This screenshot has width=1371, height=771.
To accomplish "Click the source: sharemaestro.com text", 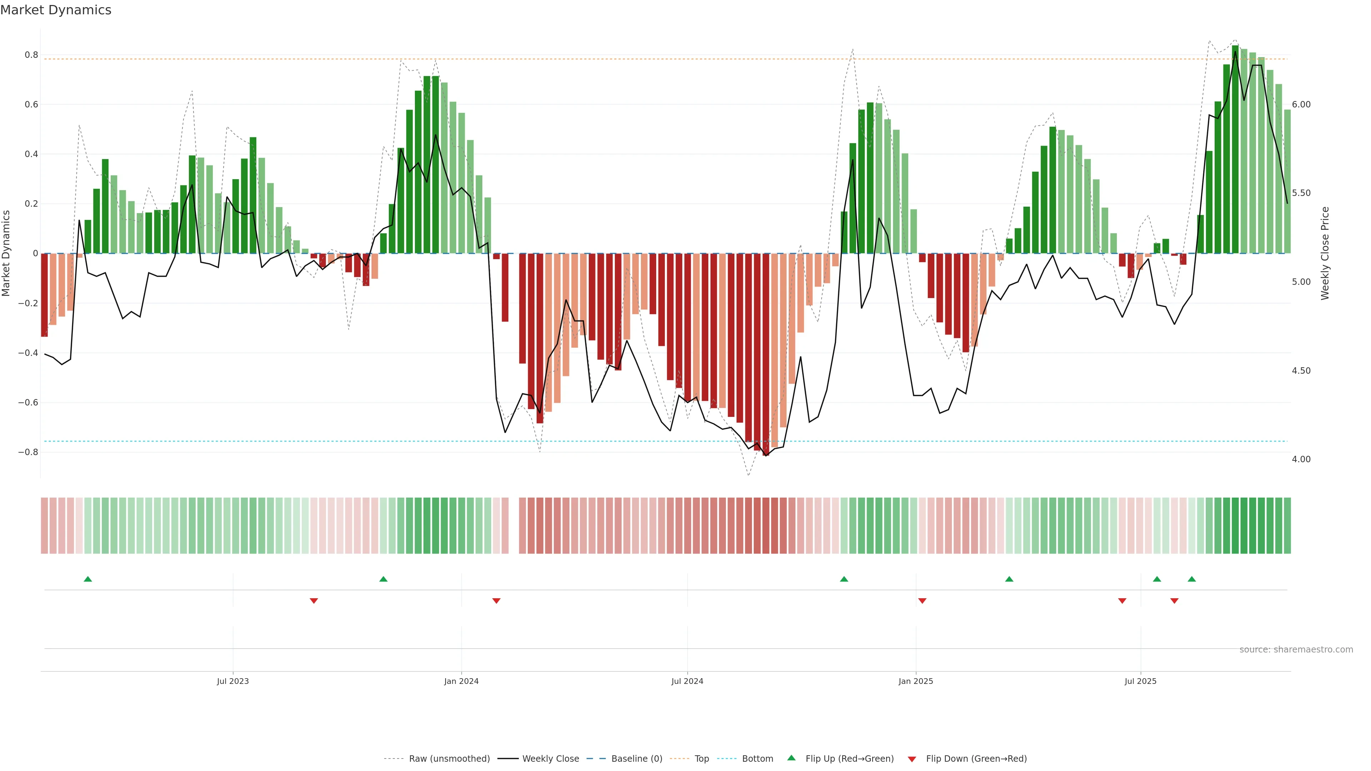I will (1296, 650).
